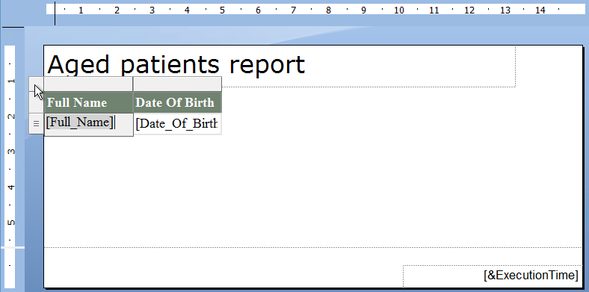Click the 14 mark on horizontal ruler
589x292 pixels.
[540, 10]
